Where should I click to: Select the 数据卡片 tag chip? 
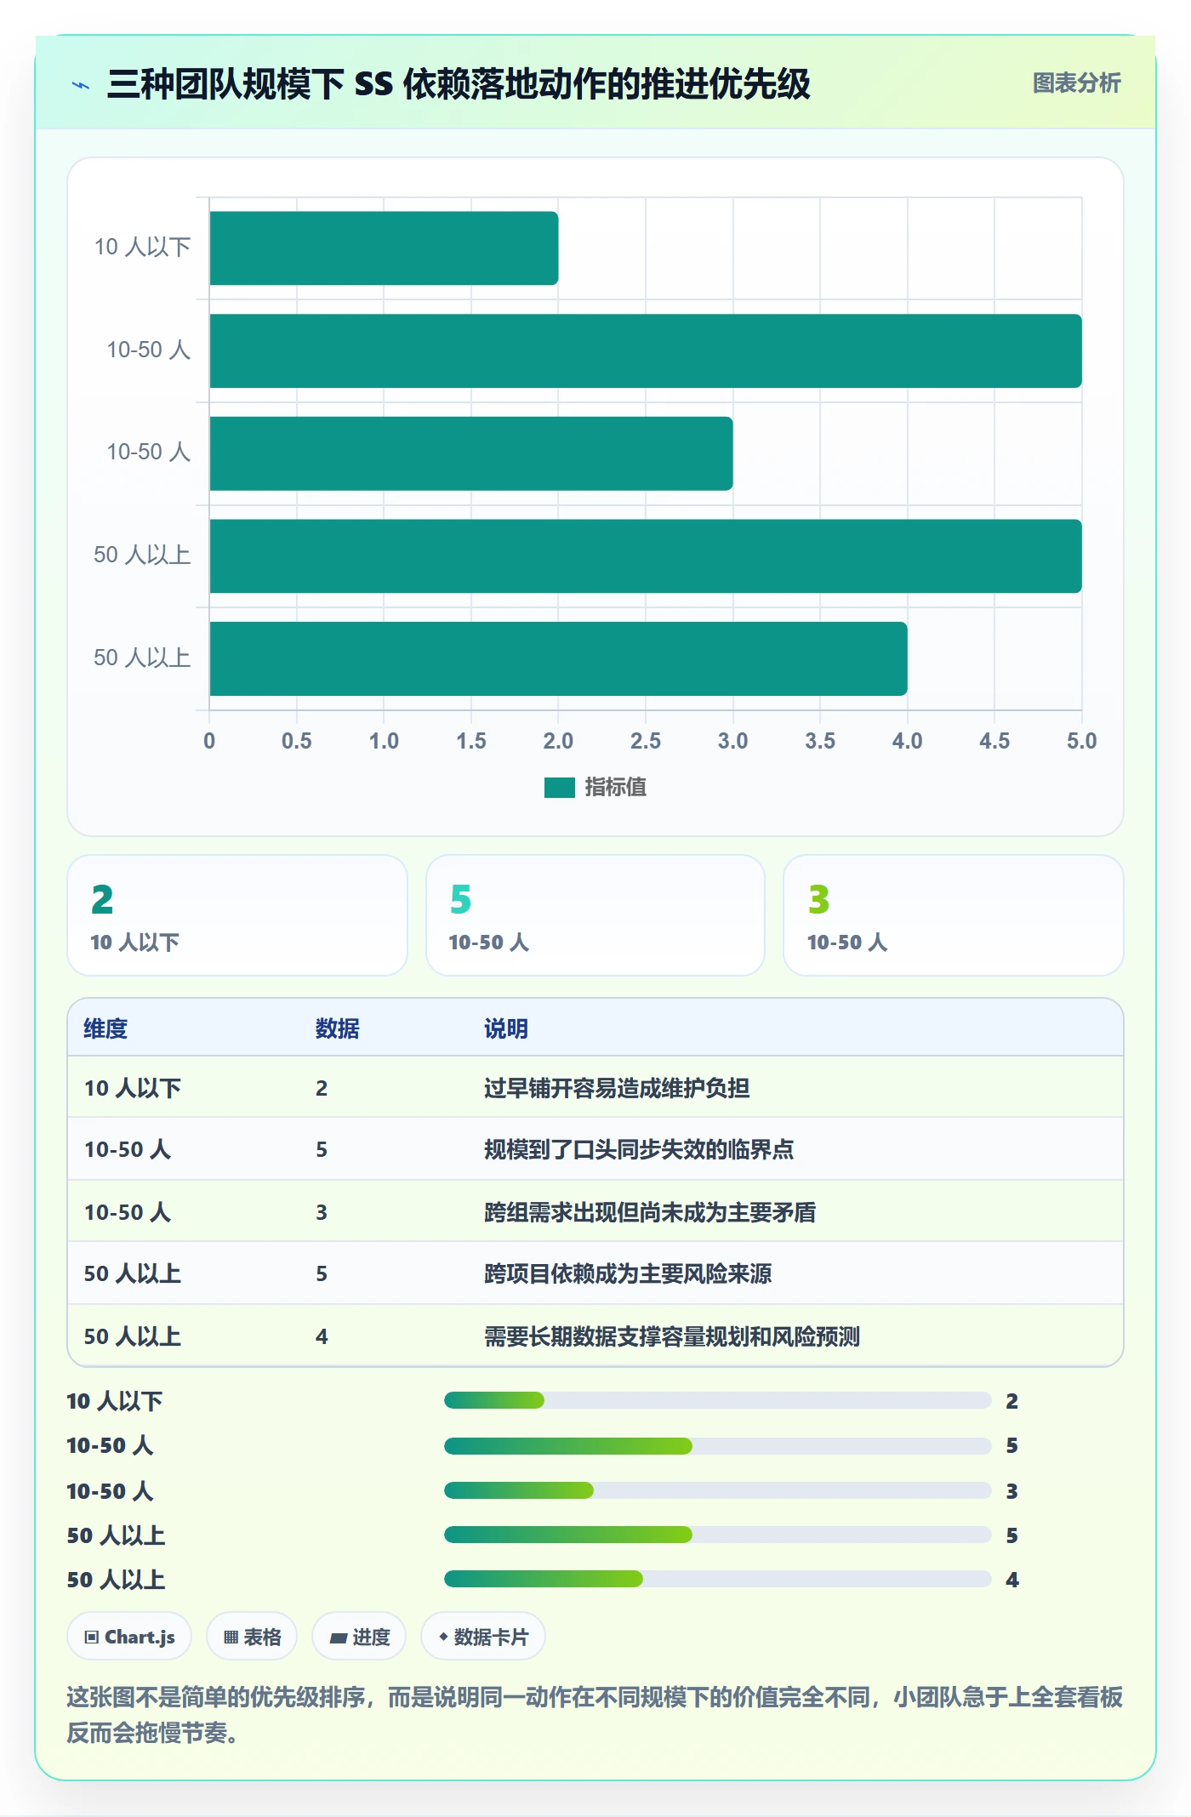pos(483,1636)
